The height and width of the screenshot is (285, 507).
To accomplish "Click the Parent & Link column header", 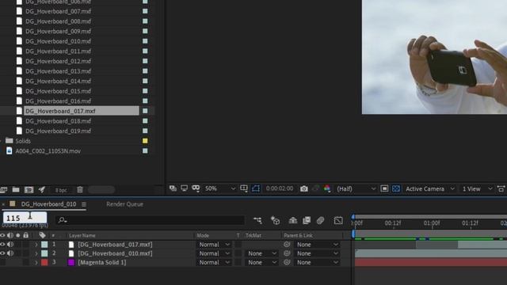I will [x=298, y=236].
